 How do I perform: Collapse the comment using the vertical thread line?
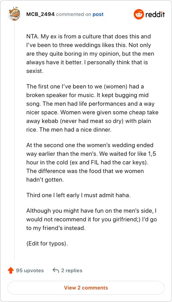point(14,141)
